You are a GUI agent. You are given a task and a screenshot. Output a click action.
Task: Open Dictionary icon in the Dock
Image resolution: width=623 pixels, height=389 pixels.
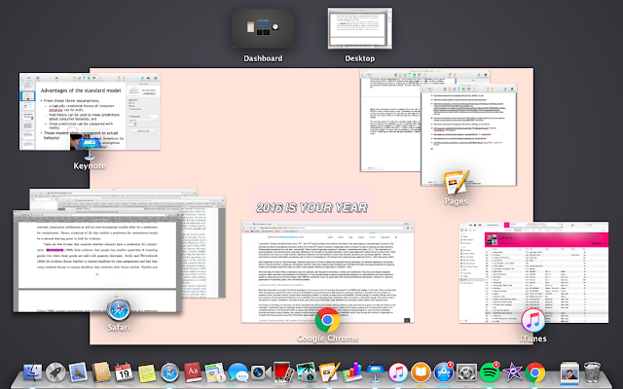coord(193,372)
